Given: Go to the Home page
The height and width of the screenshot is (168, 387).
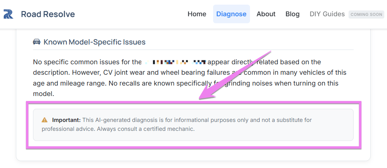Looking at the screenshot, I should (197, 14).
